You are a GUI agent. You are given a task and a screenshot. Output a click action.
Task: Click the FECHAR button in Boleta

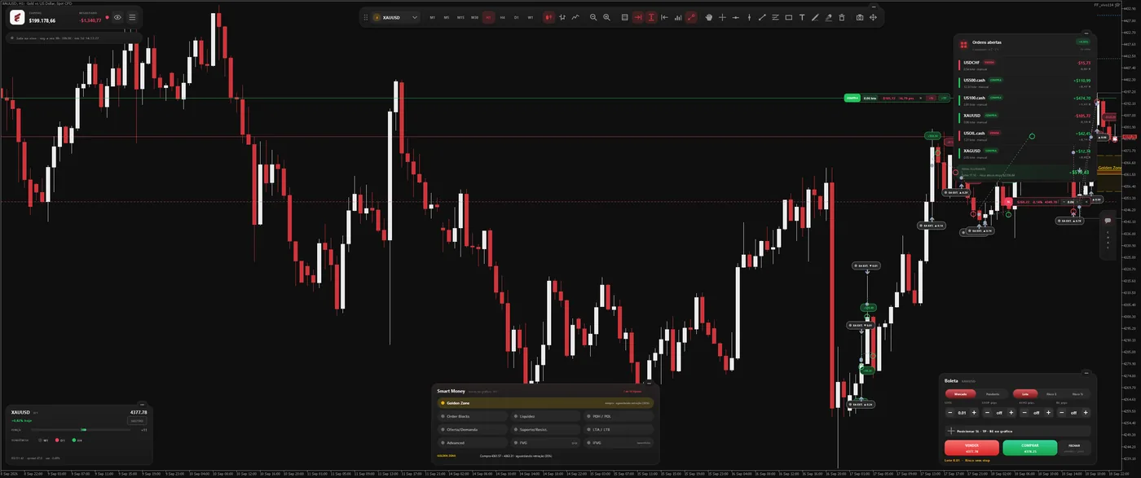click(1074, 448)
